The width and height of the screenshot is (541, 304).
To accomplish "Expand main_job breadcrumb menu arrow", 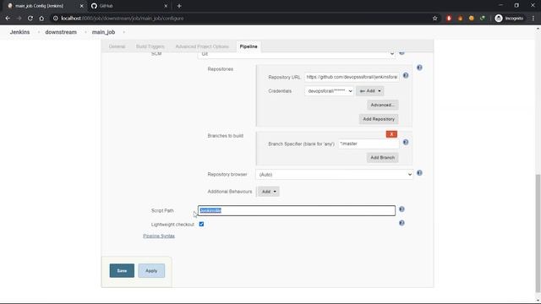I will tap(123, 32).
